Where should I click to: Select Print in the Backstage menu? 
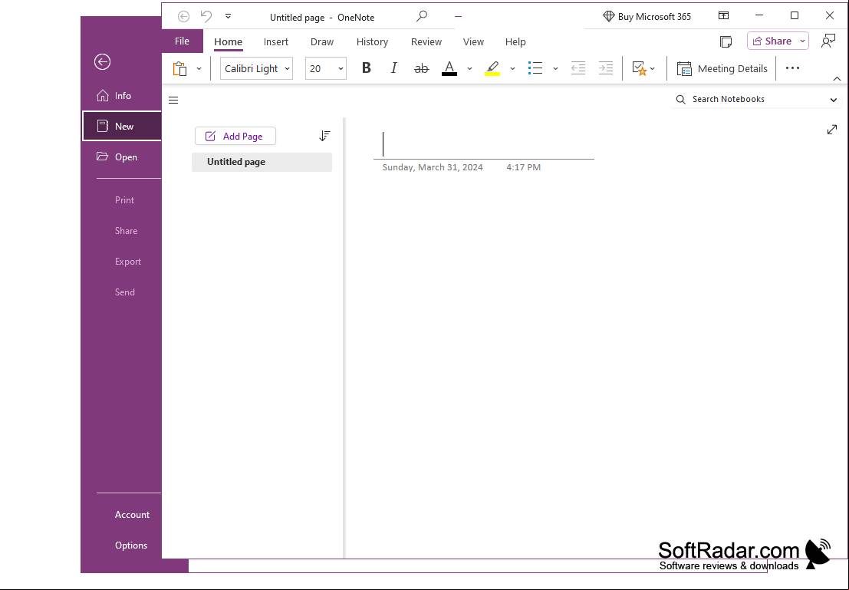pyautogui.click(x=124, y=200)
